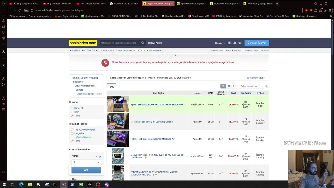Click the blue Ara search button

point(86,170)
